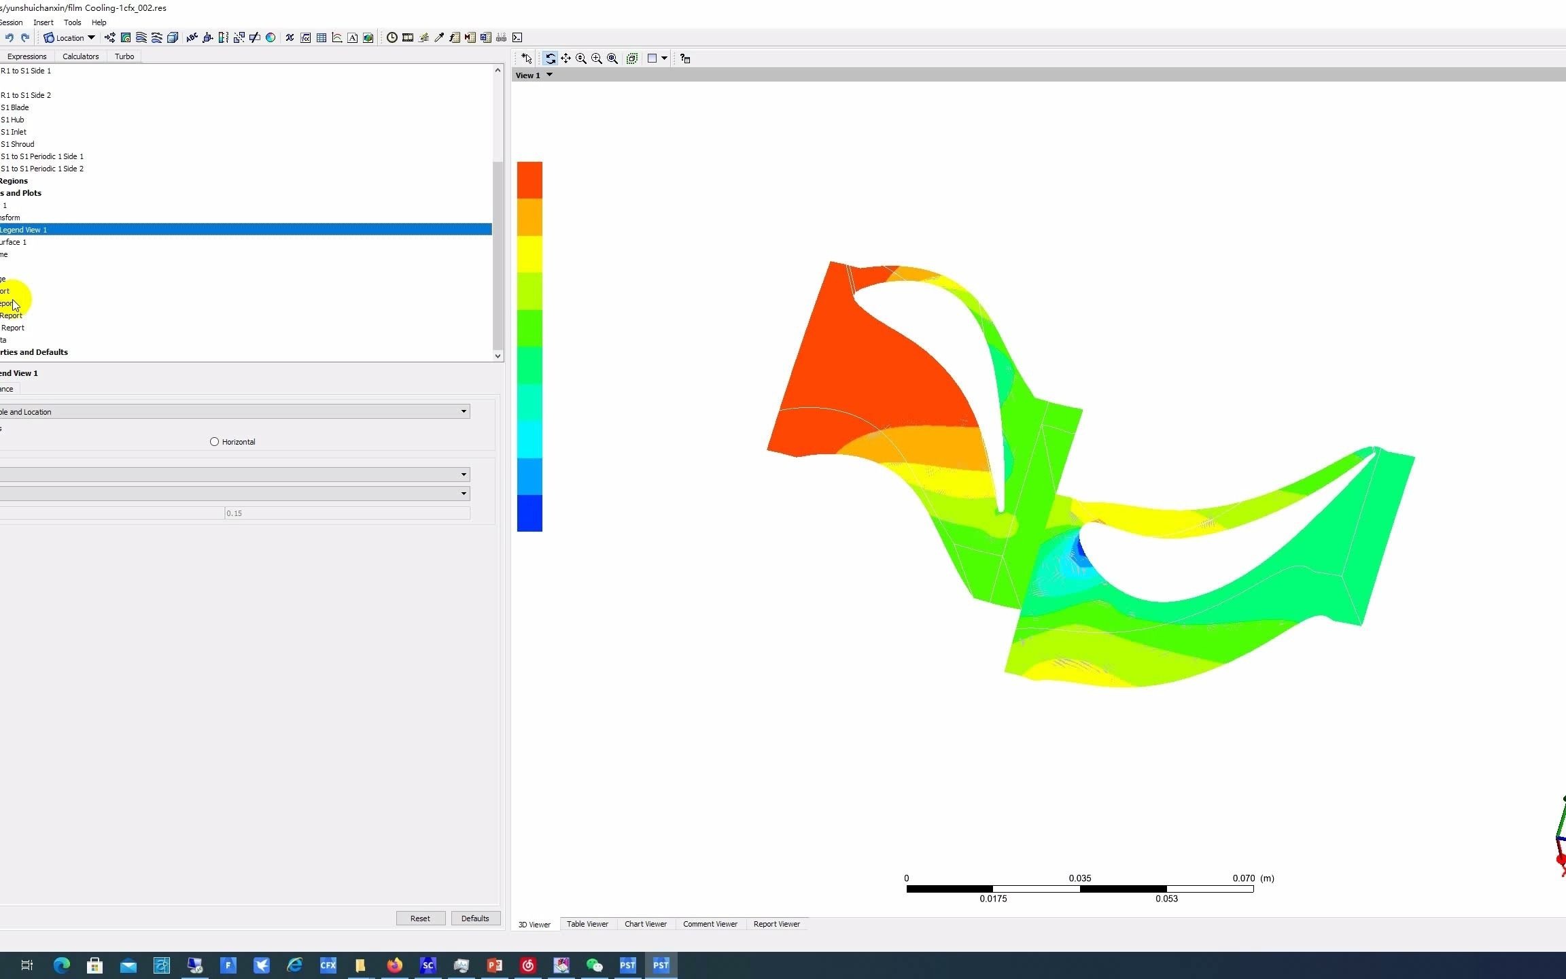Open the viewport layout dropdown arrow
The image size is (1566, 979).
pos(664,58)
